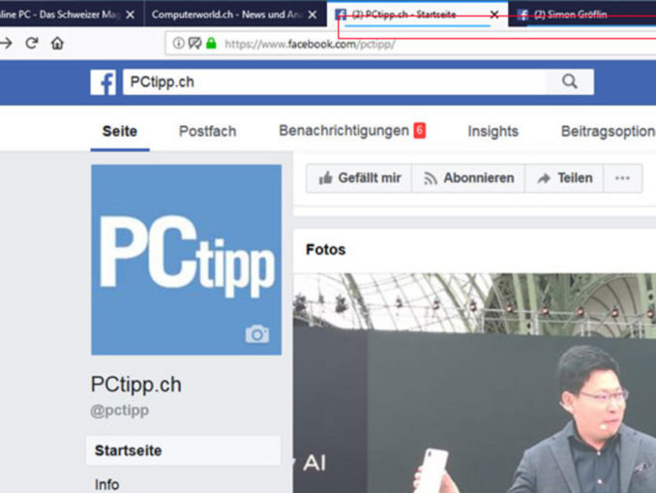Viewport: 656px width, 493px height.
Task: Open the PCtipp profile picture
Action: coord(186,260)
